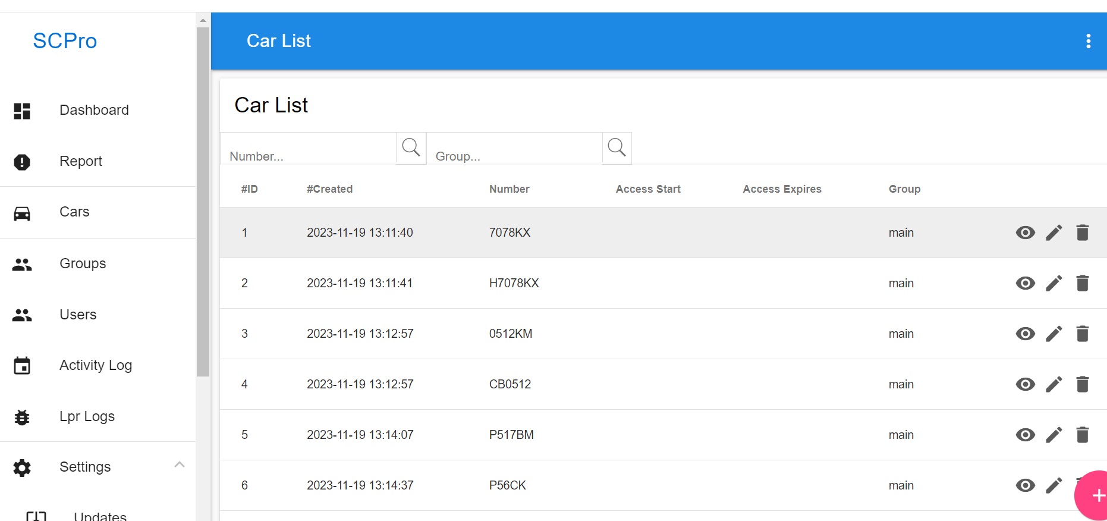Viewport: 1107px width, 521px height.
Task: Click the #Created column header
Action: (x=329, y=189)
